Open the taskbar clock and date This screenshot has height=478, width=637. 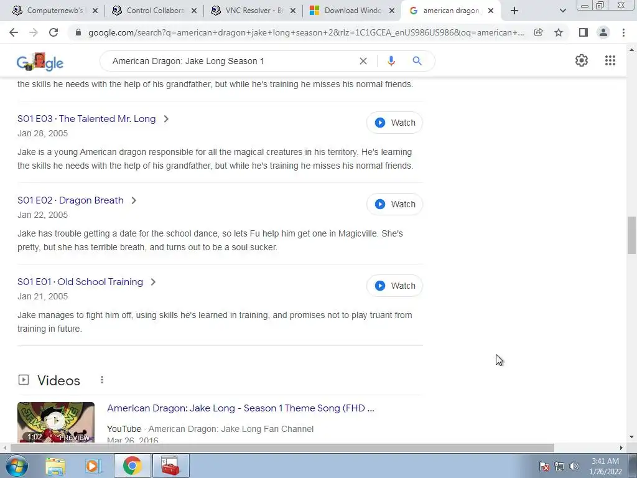pyautogui.click(x=605, y=466)
